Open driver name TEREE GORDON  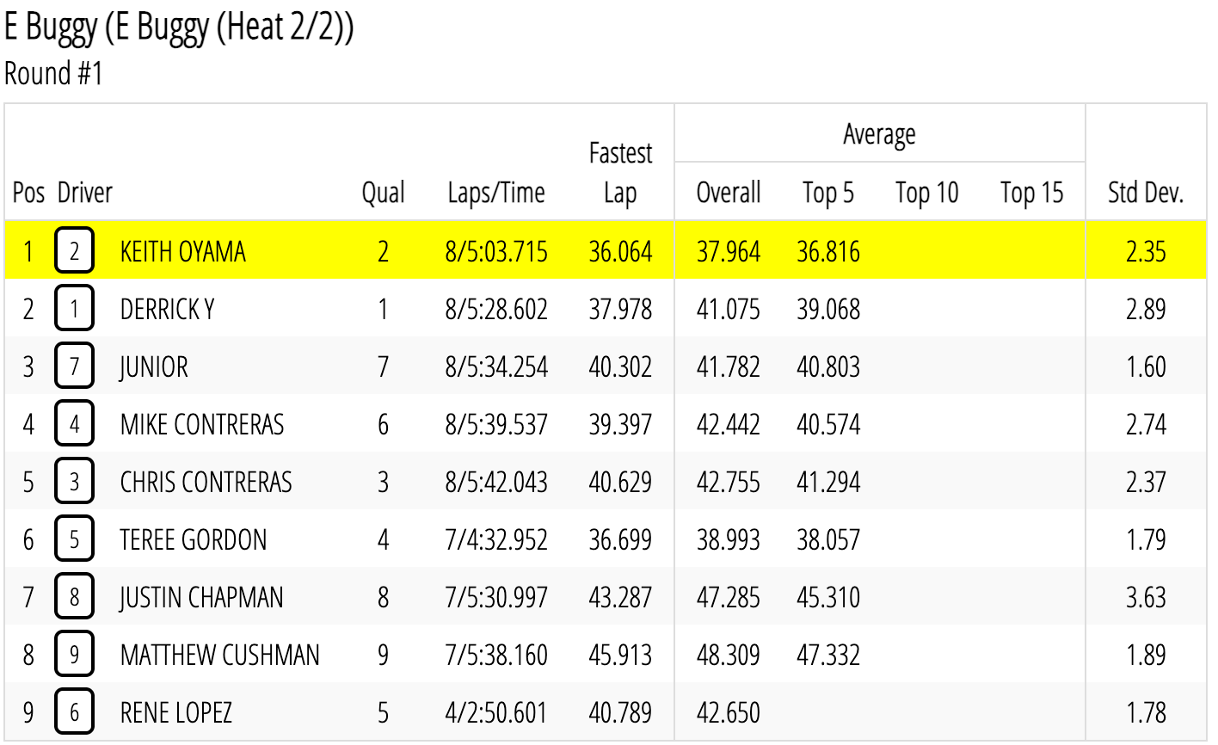194,539
